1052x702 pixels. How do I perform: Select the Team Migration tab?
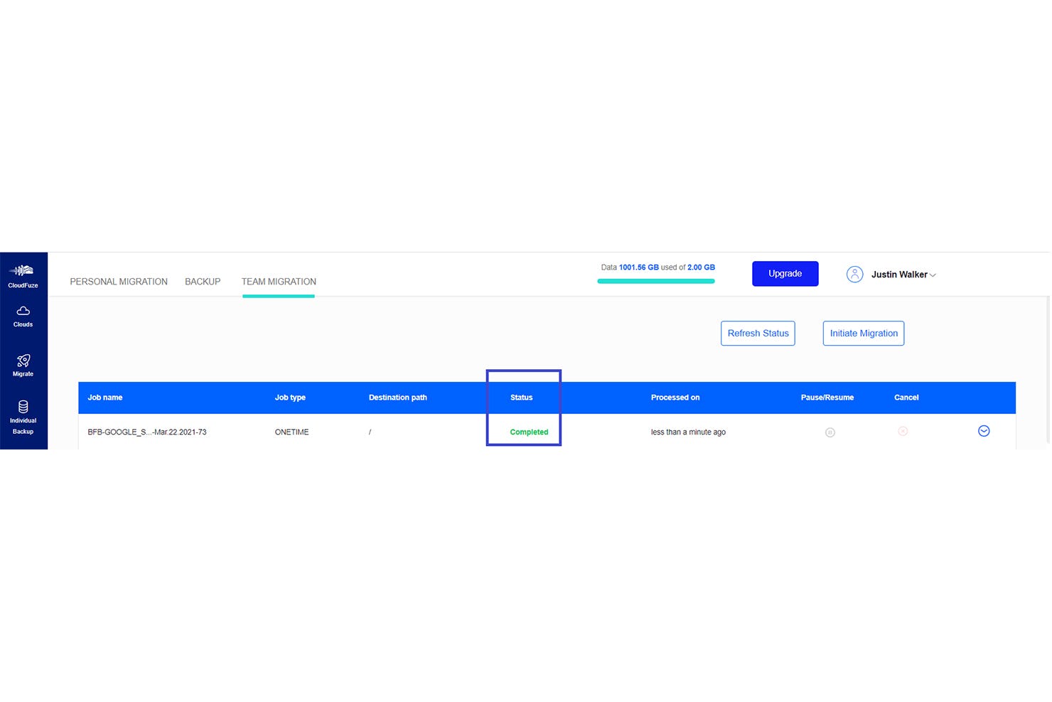point(278,282)
